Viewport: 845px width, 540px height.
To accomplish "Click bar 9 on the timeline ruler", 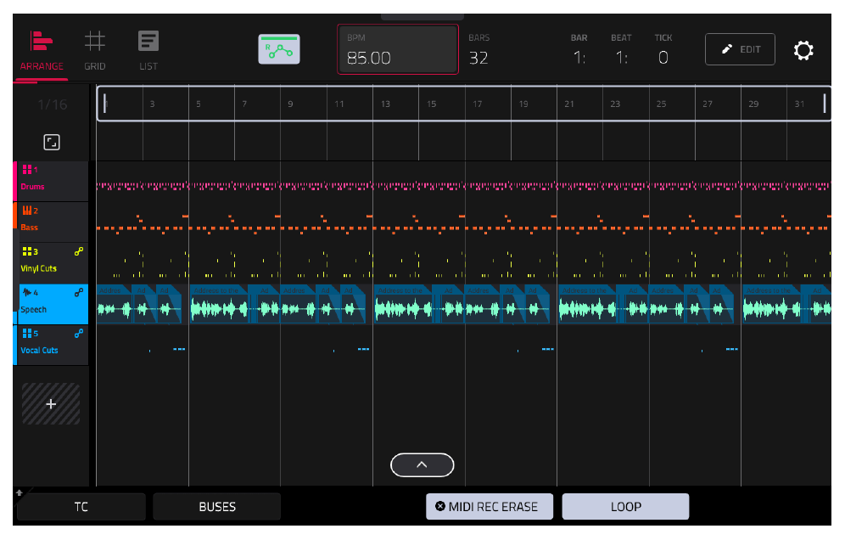I will click(290, 104).
